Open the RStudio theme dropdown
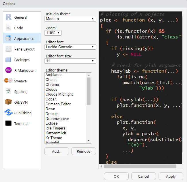This screenshot has width=187, height=182. click(x=70, y=19)
